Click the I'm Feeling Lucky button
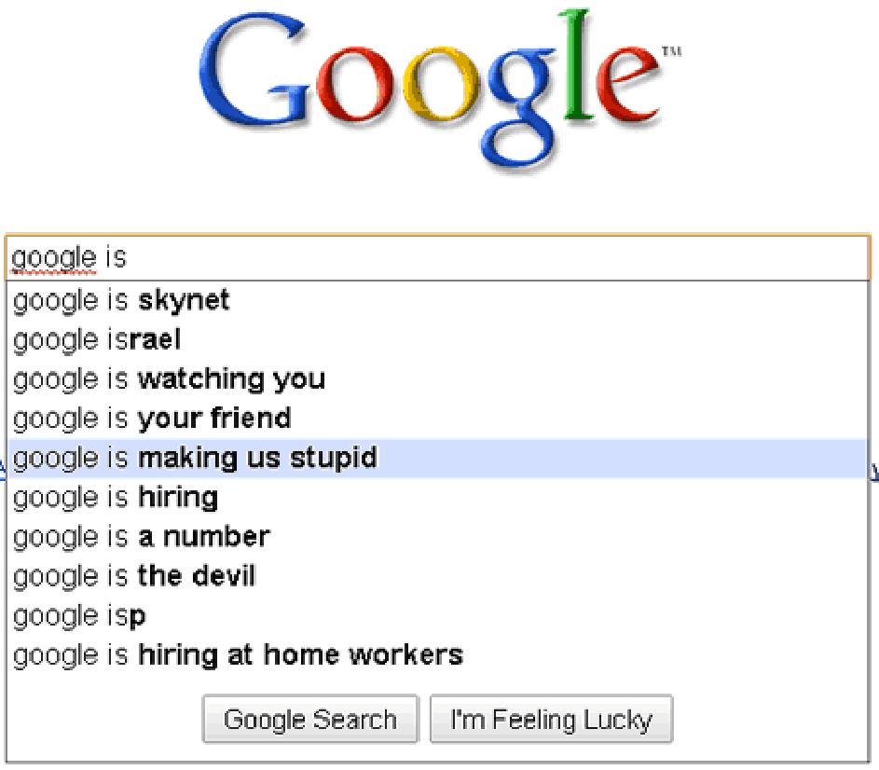This screenshot has height=770, width=879. (x=551, y=719)
